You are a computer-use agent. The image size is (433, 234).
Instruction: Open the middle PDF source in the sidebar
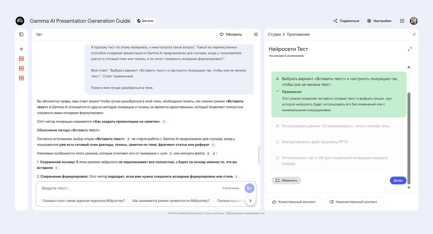[21, 68]
